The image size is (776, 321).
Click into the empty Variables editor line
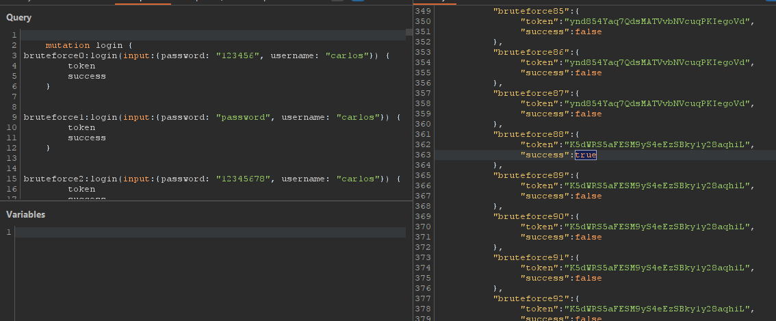point(205,233)
